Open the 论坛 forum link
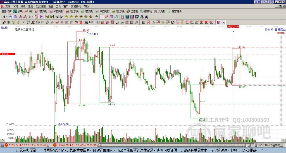This screenshot has width=286, height=153. 264,2
